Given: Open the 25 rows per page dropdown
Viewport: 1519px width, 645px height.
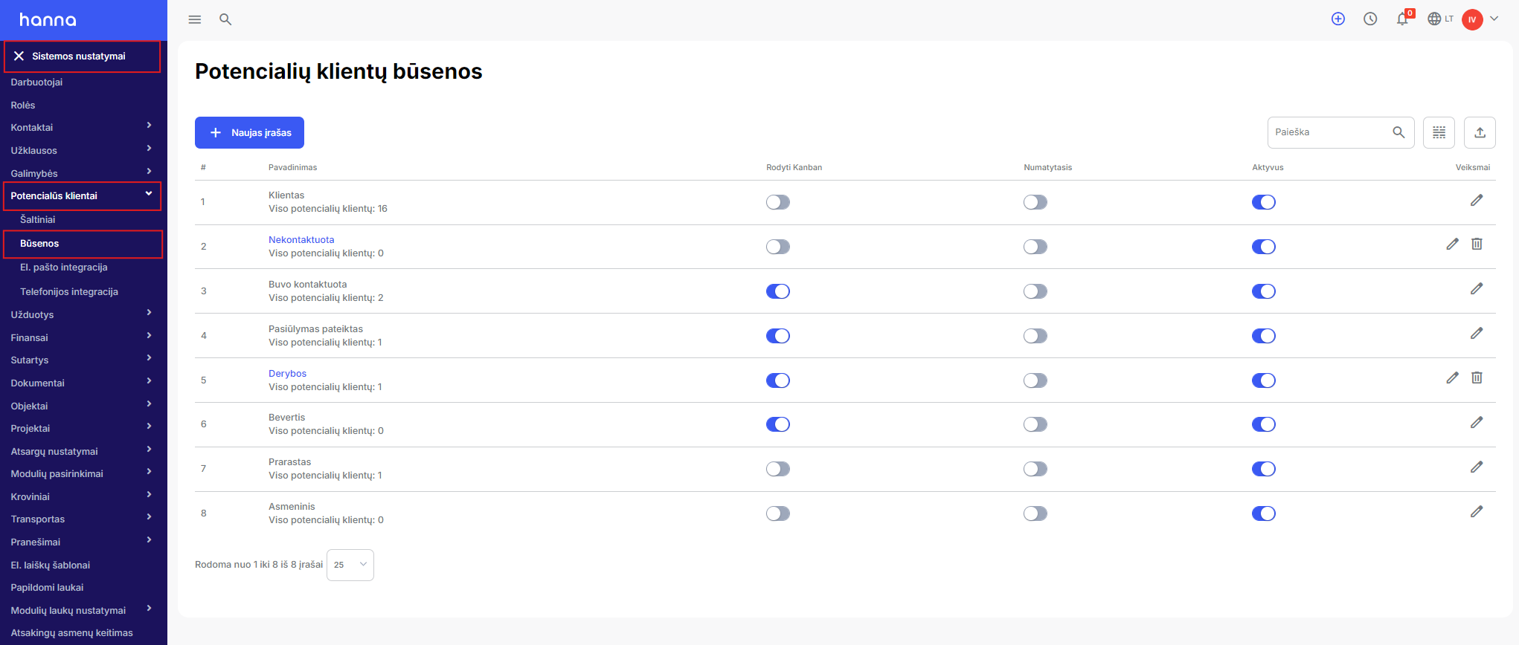Looking at the screenshot, I should tap(350, 565).
